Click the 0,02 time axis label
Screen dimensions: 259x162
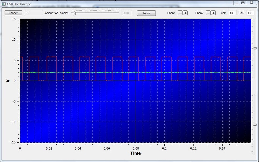tap(49, 148)
